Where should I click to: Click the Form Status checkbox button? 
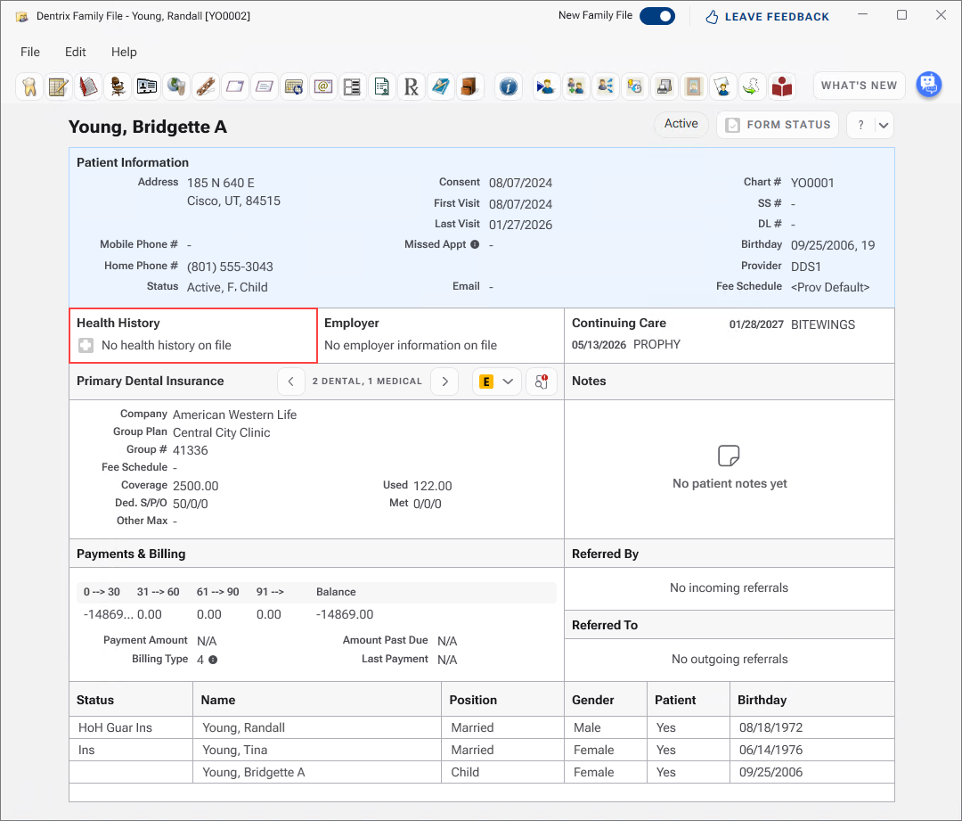778,125
